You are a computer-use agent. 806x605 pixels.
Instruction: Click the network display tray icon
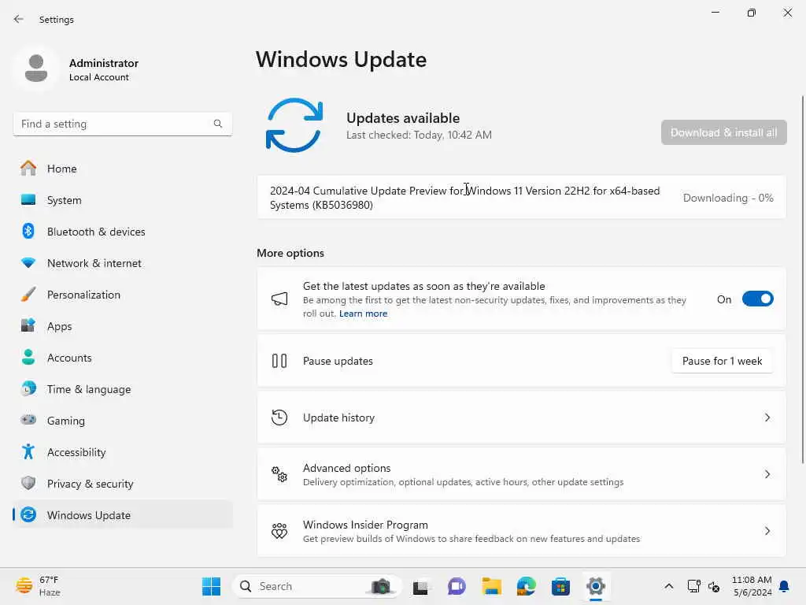(693, 586)
